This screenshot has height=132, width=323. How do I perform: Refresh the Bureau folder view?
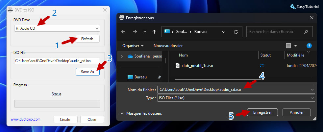236,32
